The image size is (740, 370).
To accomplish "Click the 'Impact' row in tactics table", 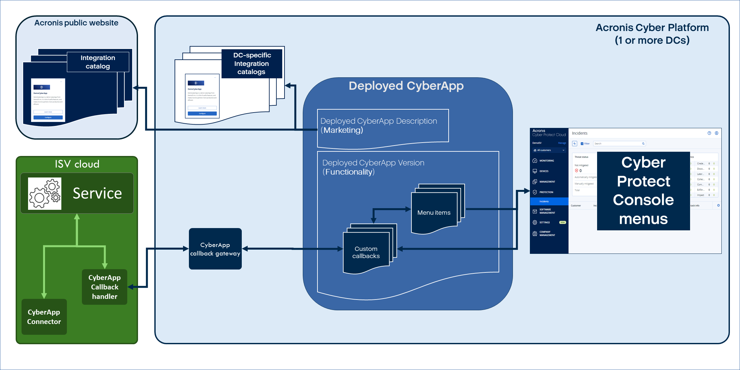I will (706, 195).
